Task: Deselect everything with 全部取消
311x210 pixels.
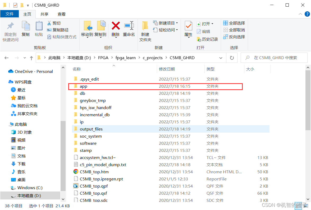Action: (234, 30)
